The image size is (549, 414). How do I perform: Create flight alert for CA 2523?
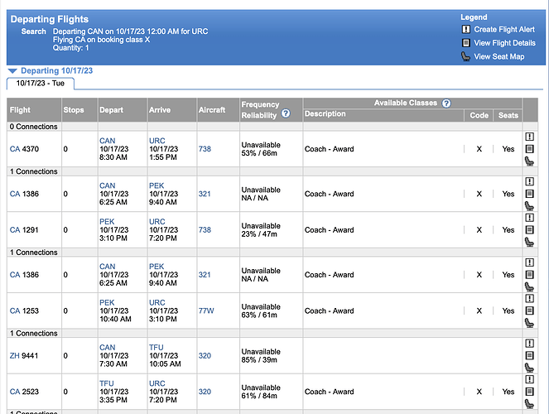coord(529,379)
